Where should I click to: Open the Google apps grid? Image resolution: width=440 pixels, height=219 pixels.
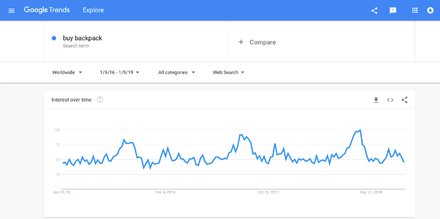point(415,10)
